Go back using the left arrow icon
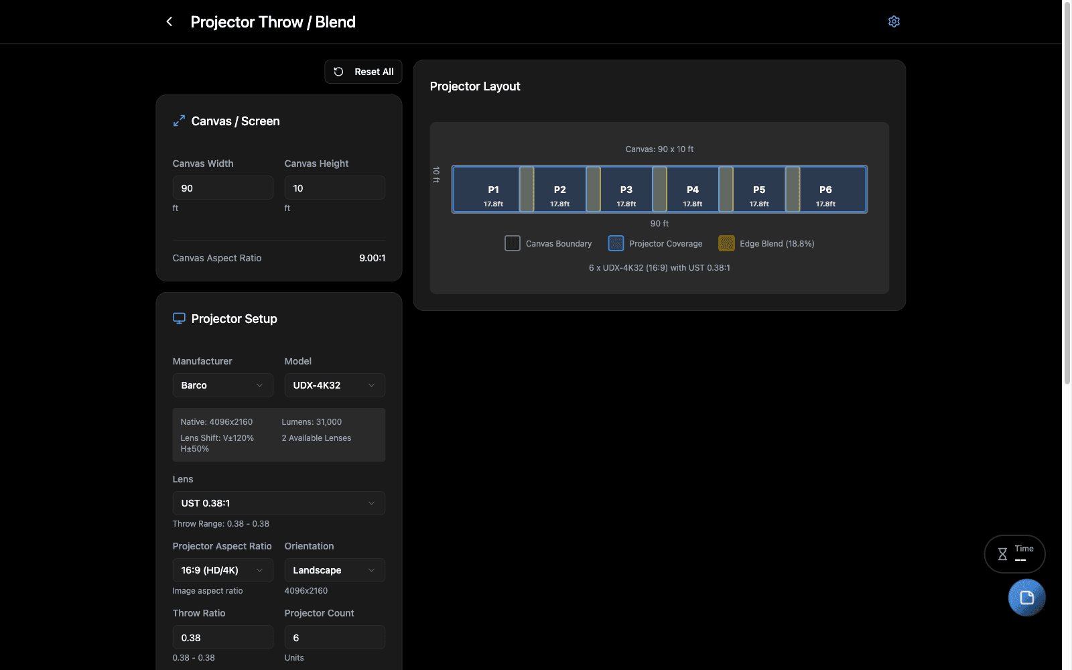Viewport: 1072px width, 670px height. [x=170, y=21]
